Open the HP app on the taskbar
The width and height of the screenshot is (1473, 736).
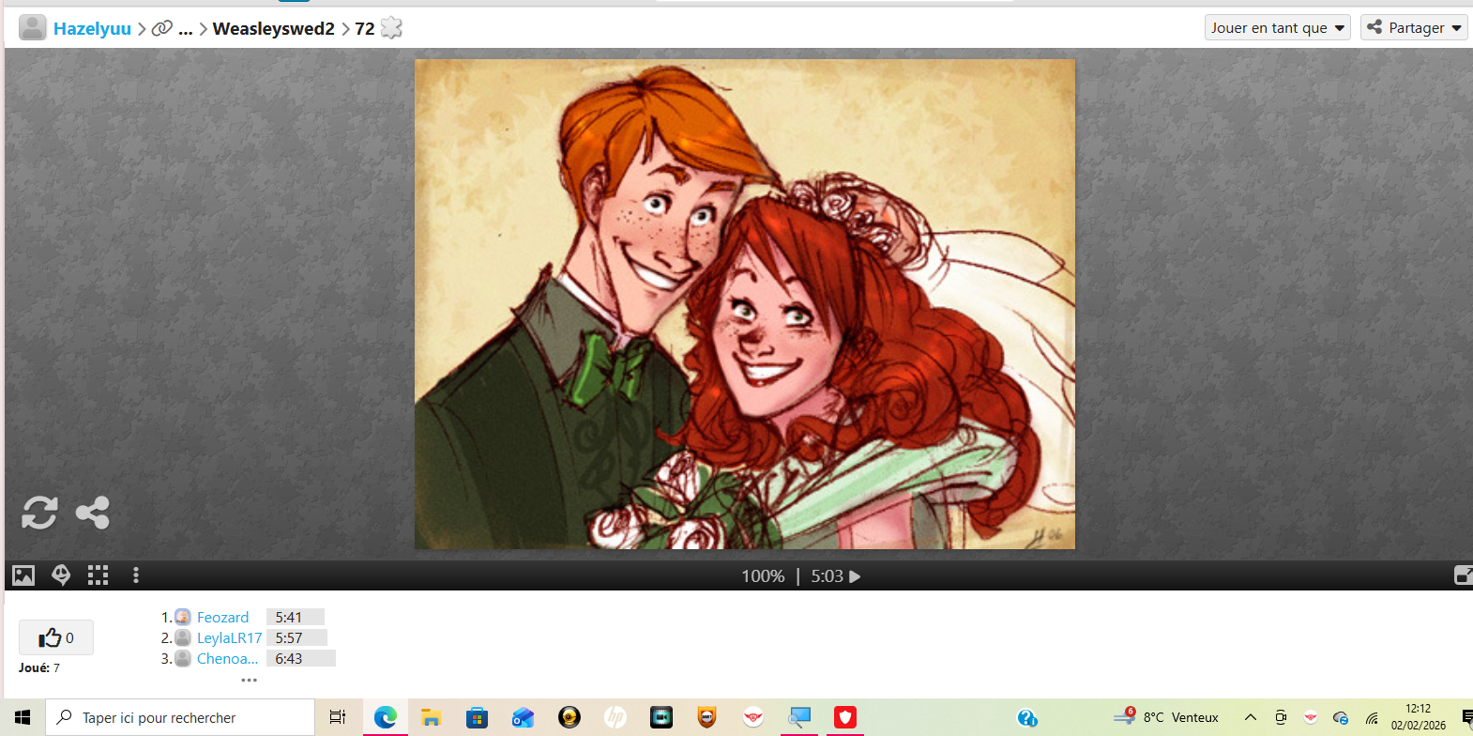tap(615, 717)
